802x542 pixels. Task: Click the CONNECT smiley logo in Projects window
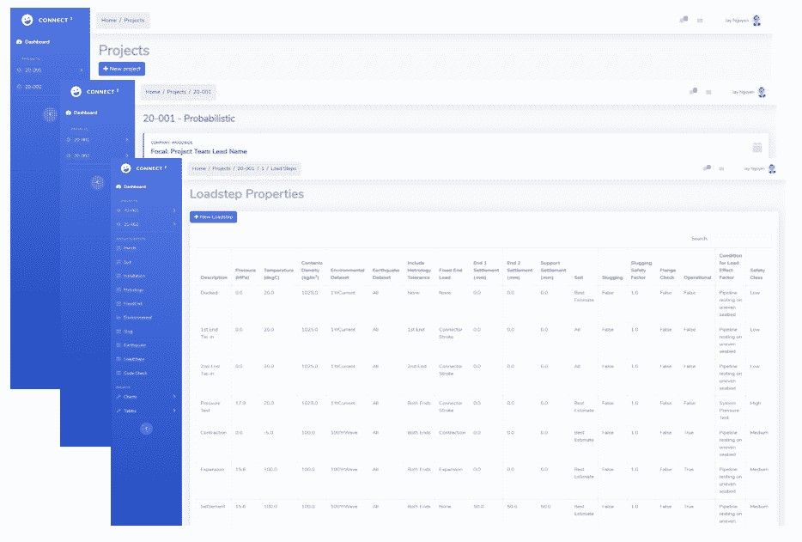pyautogui.click(x=27, y=19)
